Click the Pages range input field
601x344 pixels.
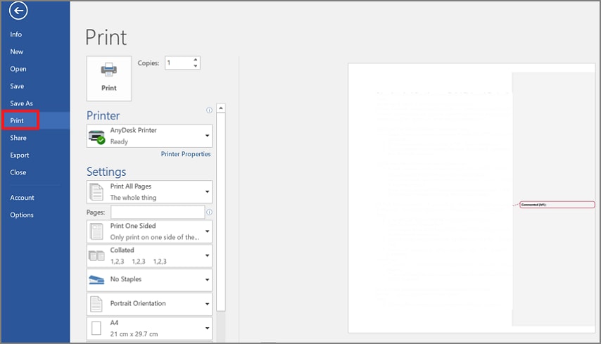click(x=158, y=212)
